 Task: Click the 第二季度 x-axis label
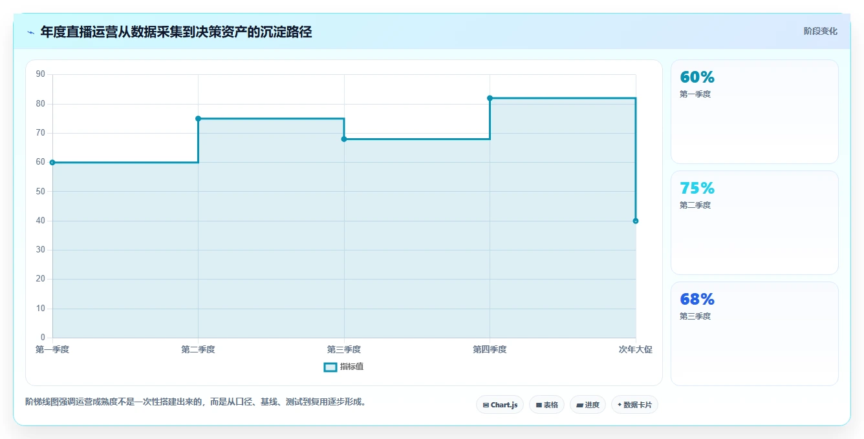(x=198, y=349)
